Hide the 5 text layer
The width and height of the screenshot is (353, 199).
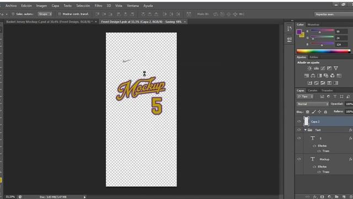pyautogui.click(x=299, y=138)
